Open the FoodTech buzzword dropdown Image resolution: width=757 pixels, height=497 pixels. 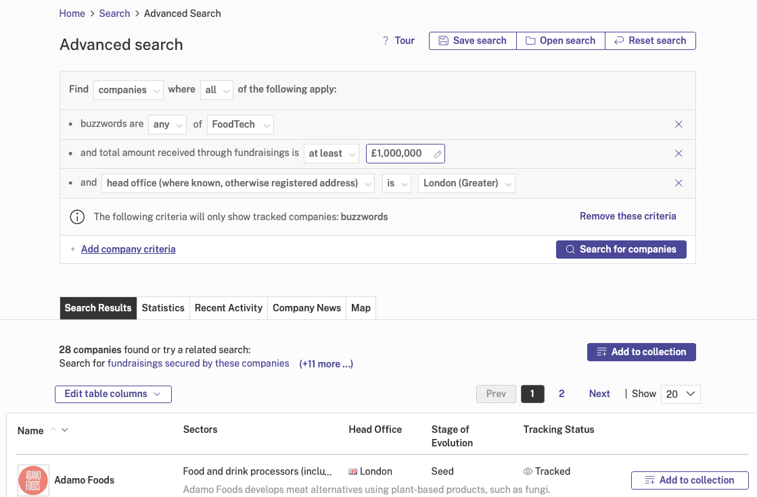tap(240, 124)
